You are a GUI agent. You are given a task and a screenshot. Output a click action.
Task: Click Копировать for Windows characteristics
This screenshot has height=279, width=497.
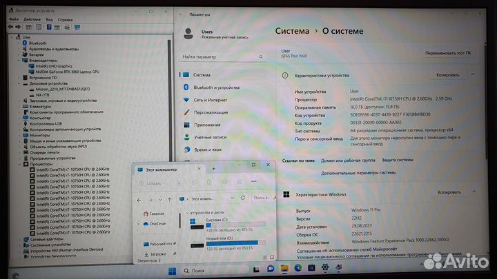449,192
